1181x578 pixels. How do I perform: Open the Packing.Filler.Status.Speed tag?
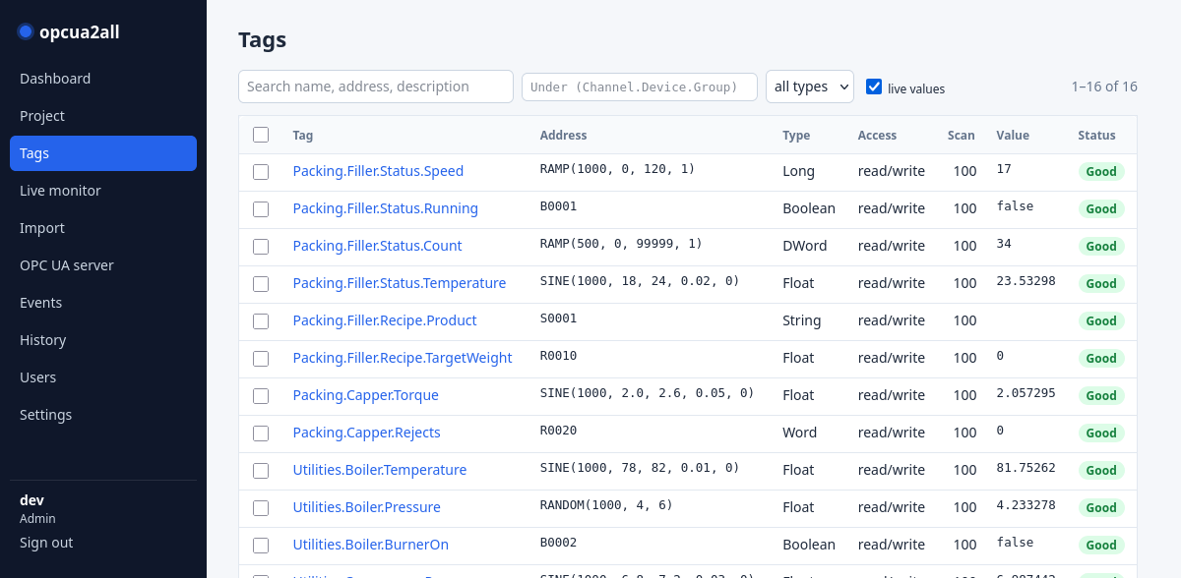coord(378,171)
